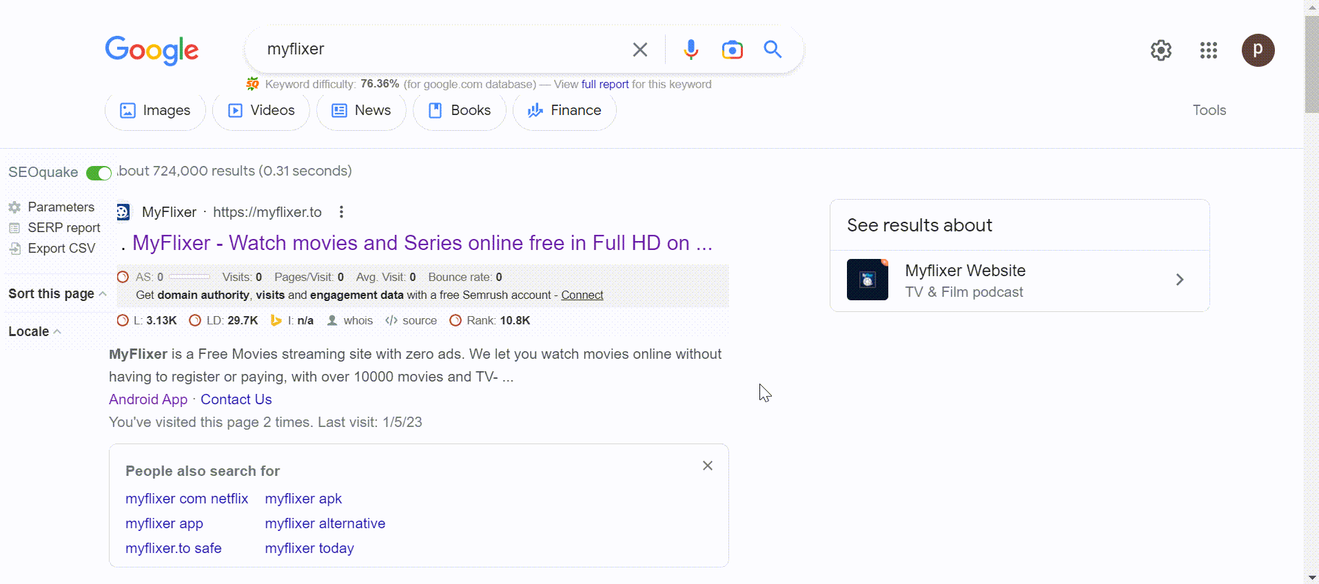
Task: Toggle SEOquake switch off
Action: 99,173
